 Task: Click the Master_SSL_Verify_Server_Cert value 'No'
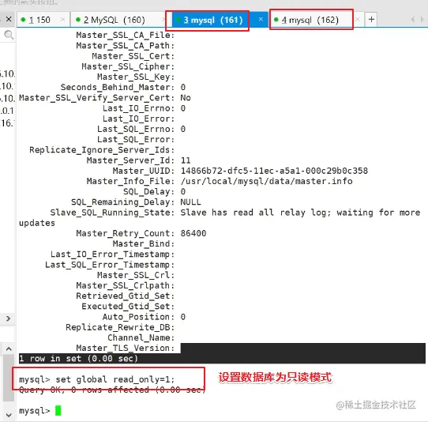pos(186,98)
